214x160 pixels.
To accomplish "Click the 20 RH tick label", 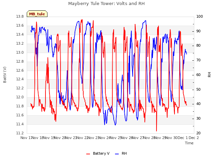I will (x=198, y=133).
